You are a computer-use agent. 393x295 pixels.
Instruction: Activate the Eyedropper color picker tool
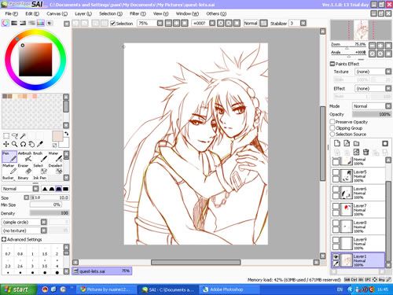[x=40, y=144]
